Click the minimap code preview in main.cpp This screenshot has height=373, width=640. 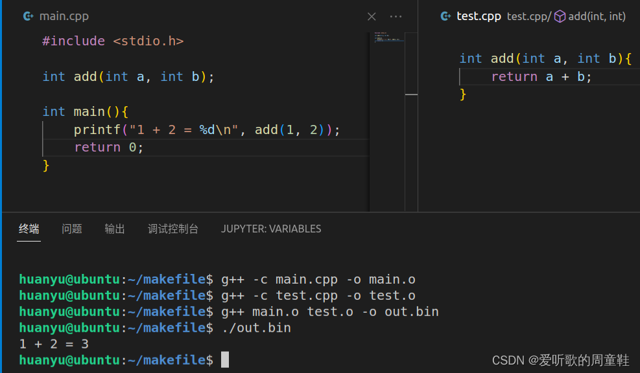387,37
